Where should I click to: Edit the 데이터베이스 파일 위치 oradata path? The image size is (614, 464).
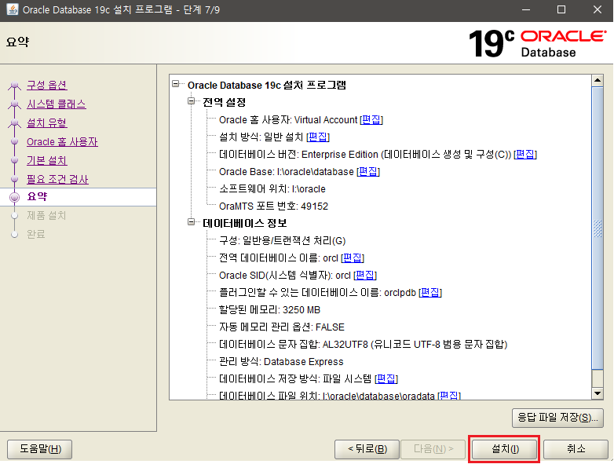point(449,396)
